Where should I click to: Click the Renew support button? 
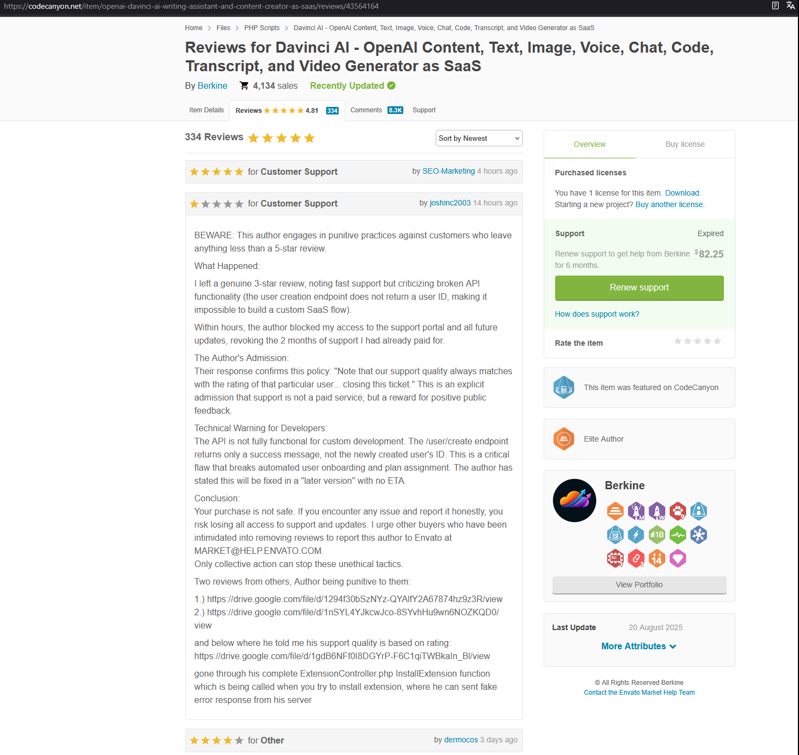tap(639, 288)
